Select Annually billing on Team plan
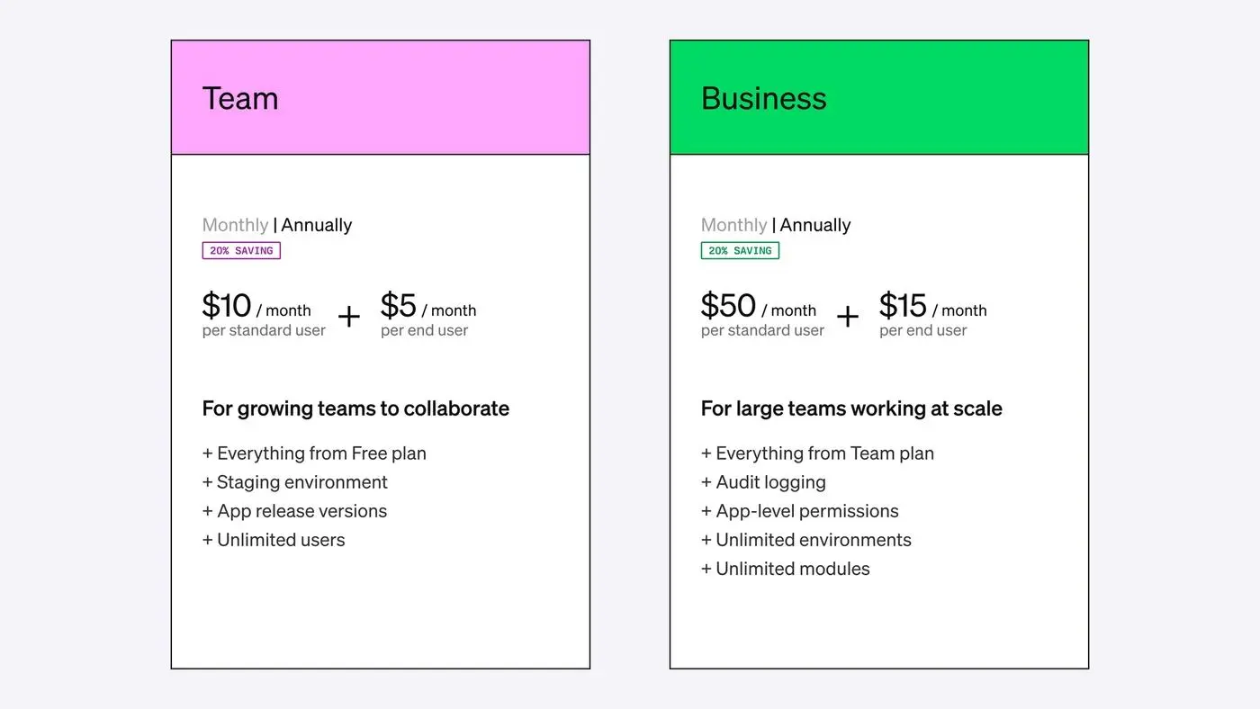 tap(316, 225)
